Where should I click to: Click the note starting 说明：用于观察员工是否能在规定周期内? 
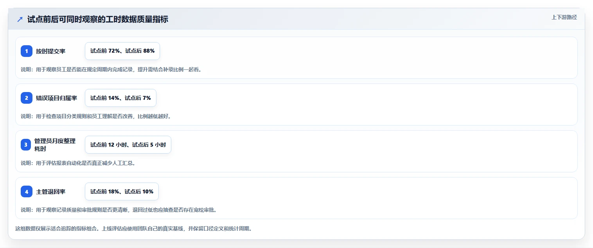(x=111, y=70)
